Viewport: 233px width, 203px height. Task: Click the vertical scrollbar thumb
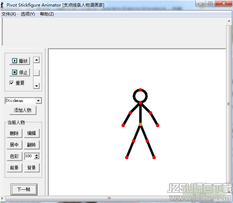point(229,104)
